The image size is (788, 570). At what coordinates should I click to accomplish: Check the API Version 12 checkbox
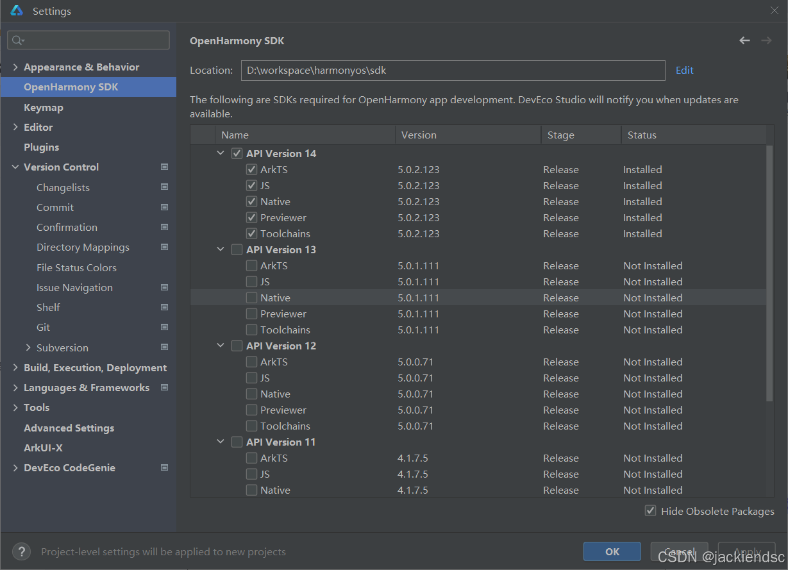point(237,346)
